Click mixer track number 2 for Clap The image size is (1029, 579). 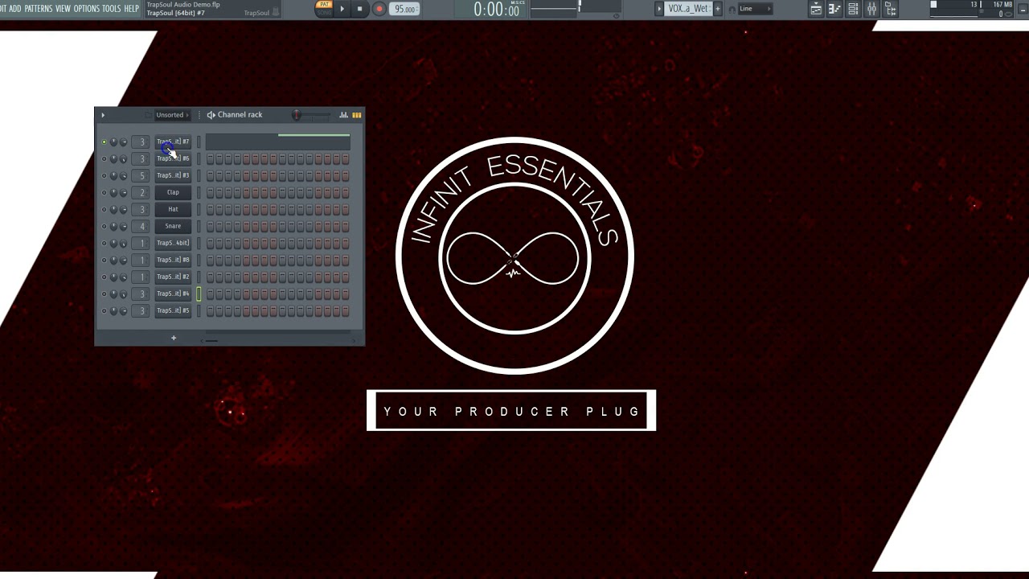pyautogui.click(x=141, y=192)
